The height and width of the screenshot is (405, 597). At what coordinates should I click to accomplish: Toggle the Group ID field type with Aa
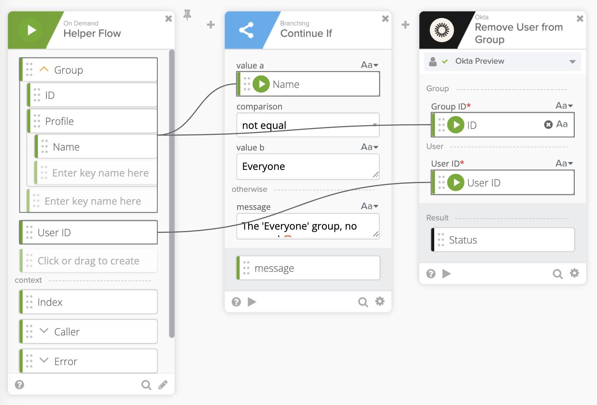(x=564, y=105)
